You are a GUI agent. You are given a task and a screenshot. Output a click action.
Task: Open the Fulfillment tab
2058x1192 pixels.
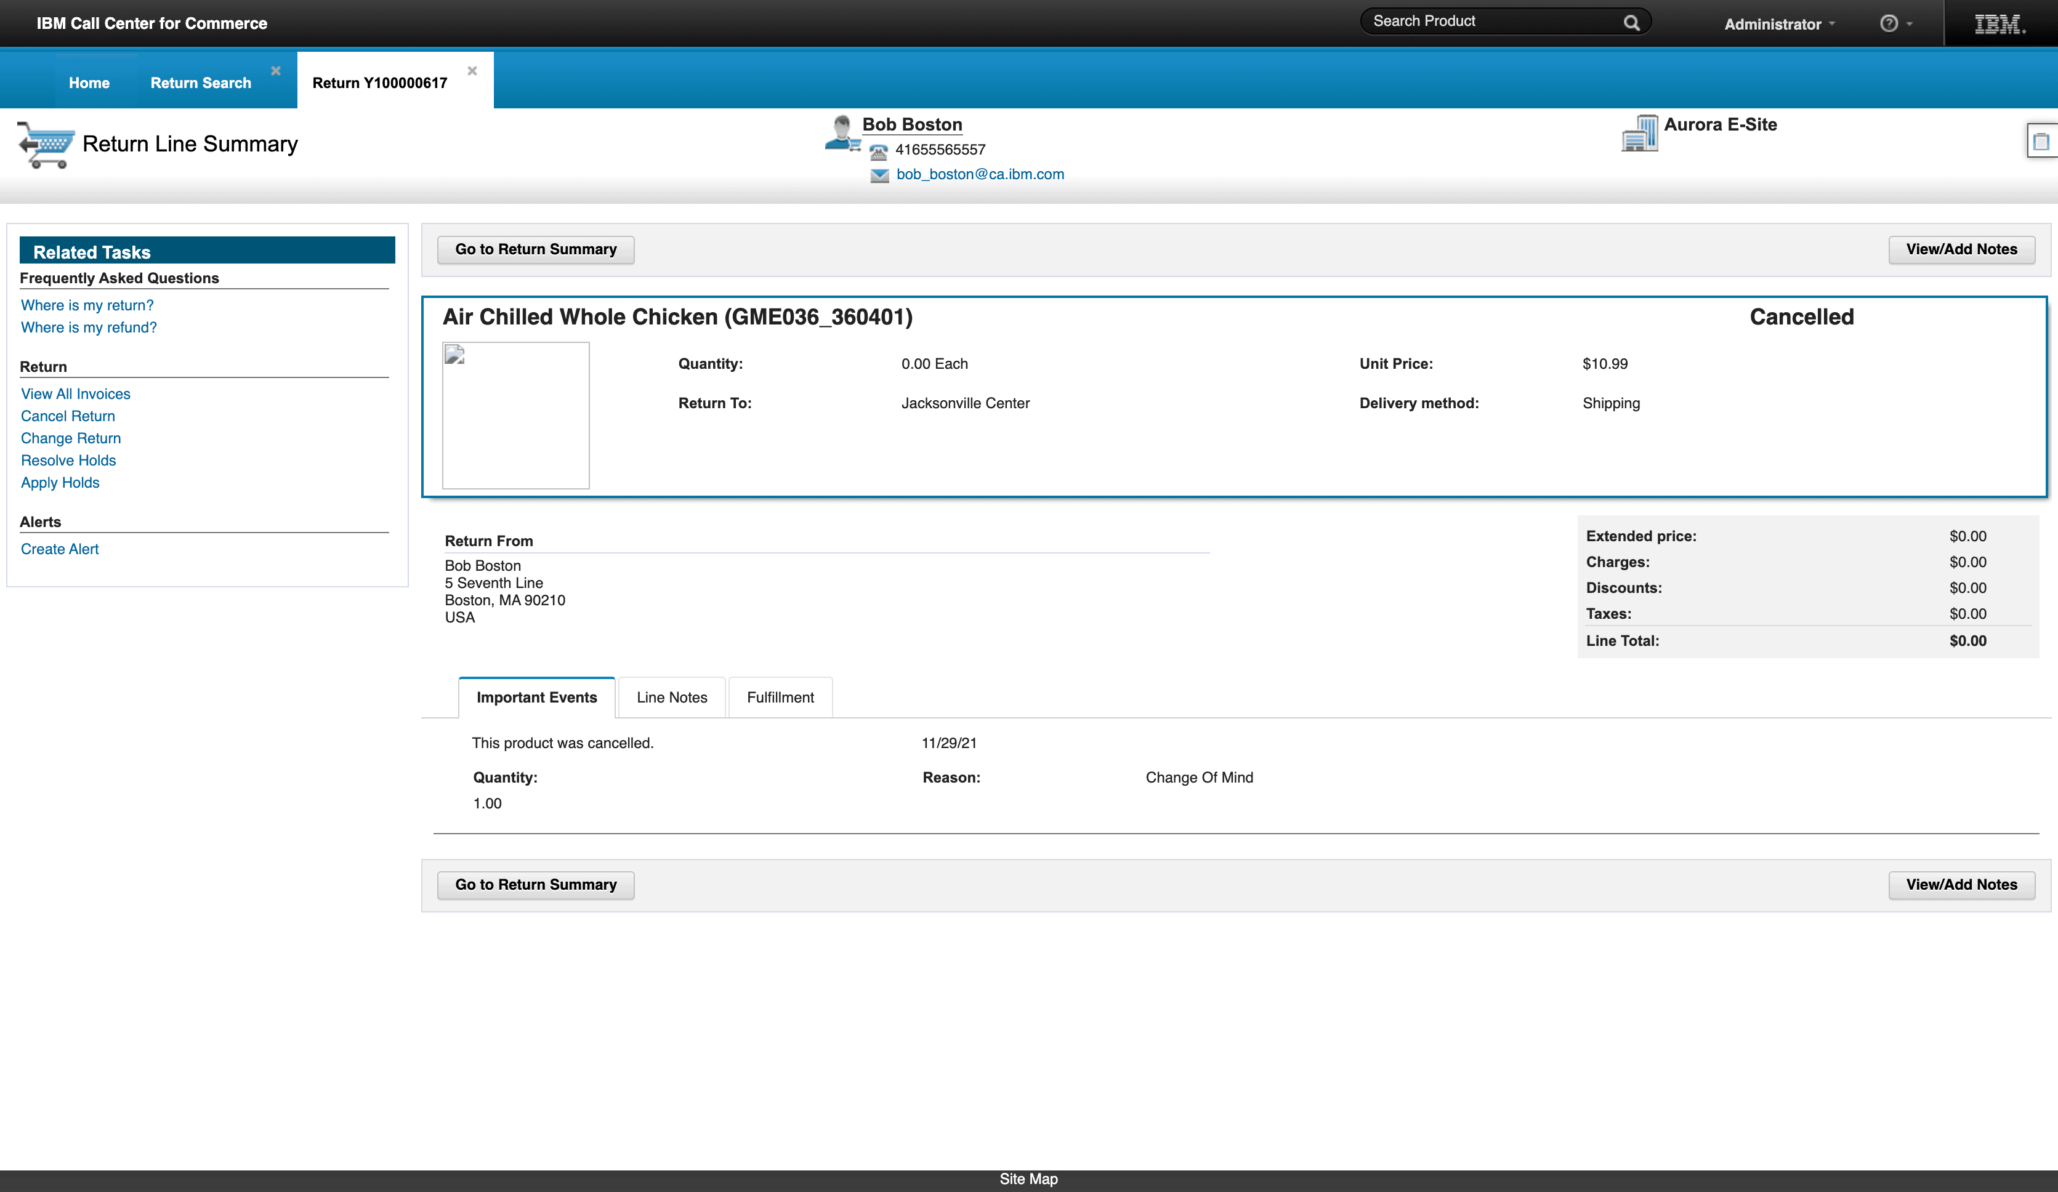point(780,697)
